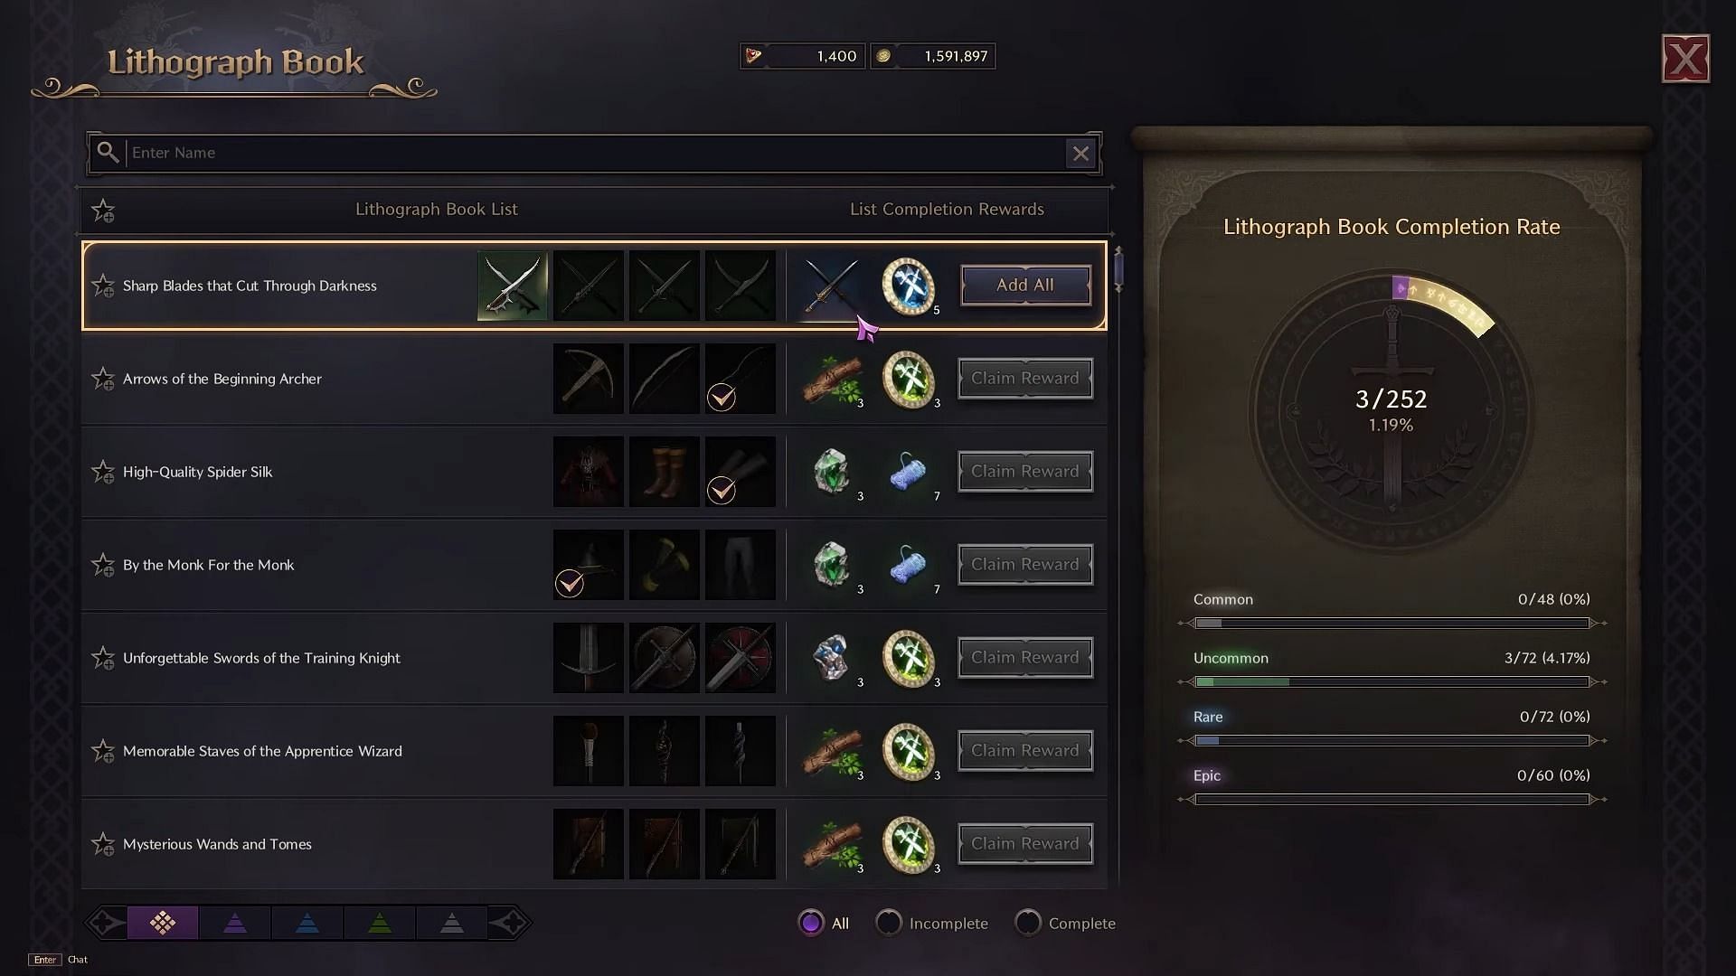Switch to the purple Epic triangle tab
Viewport: 1736px width, 976px height.
coord(235,923)
